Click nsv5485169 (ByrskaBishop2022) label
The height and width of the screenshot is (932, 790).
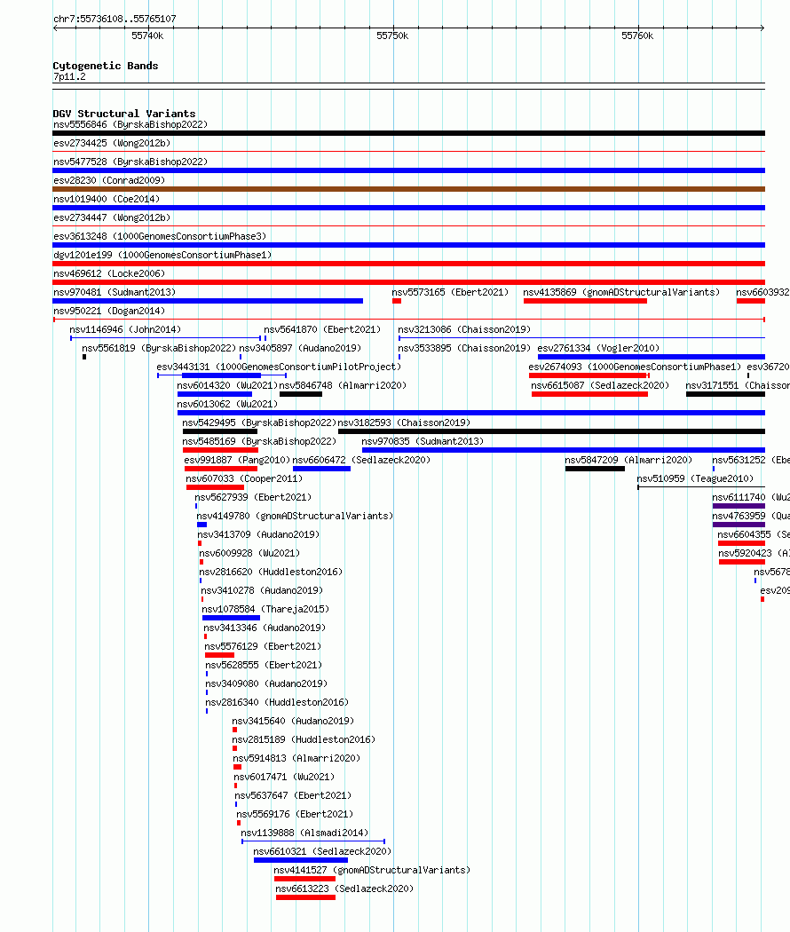[259, 442]
